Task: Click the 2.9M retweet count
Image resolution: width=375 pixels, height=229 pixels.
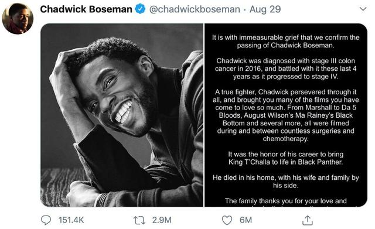Action: pyautogui.click(x=162, y=220)
